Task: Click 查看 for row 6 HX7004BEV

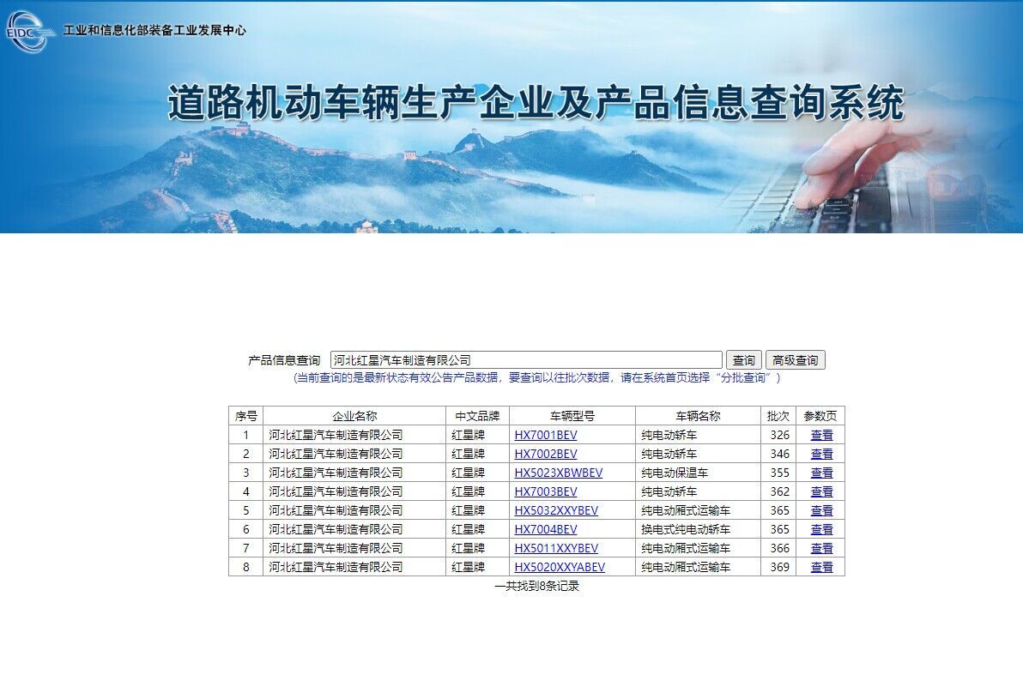Action: pos(821,529)
